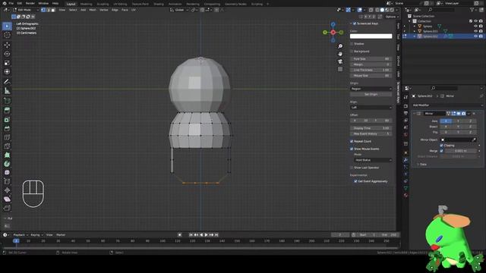This screenshot has width=486, height=273.
Task: Open the Global transform orientation dropdown
Action: click(179, 10)
